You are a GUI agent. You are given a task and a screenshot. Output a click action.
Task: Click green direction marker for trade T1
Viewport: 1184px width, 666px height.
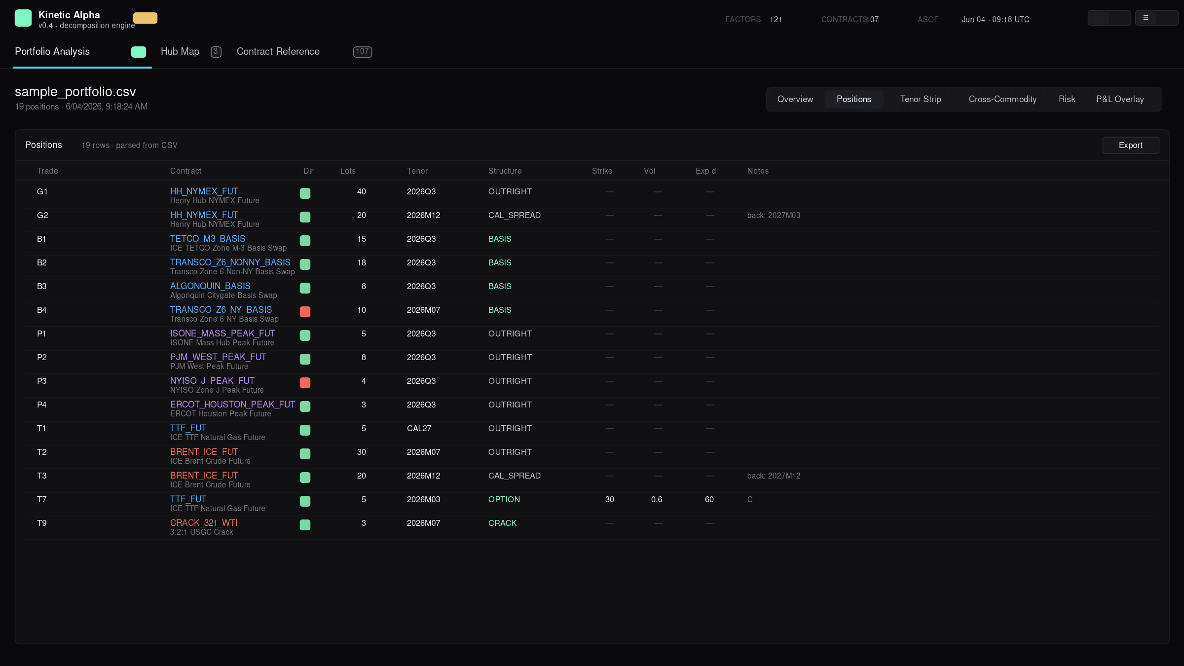tap(305, 430)
